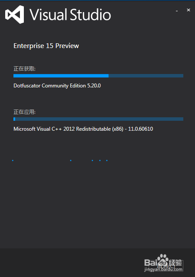Click the Visual Studio title text
The image size is (195, 277).
click(x=70, y=14)
